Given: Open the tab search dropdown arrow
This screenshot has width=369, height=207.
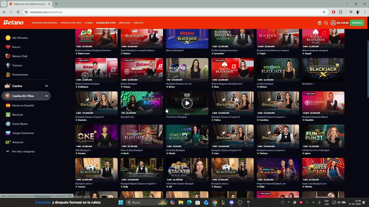Looking at the screenshot, I should pyautogui.click(x=4, y=4).
